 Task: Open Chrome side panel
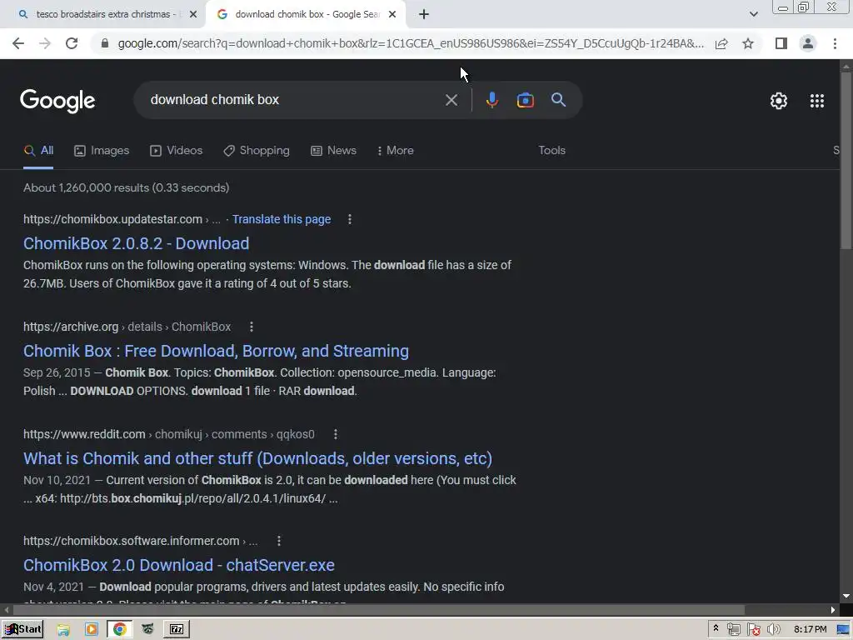781,43
